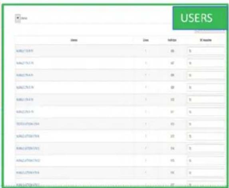Sort by the first (name) column header
The image size is (229, 188).
pyautogui.click(x=74, y=40)
